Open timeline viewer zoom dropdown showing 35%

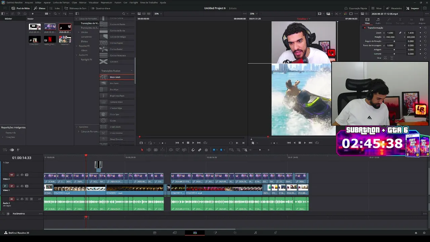tap(253, 14)
